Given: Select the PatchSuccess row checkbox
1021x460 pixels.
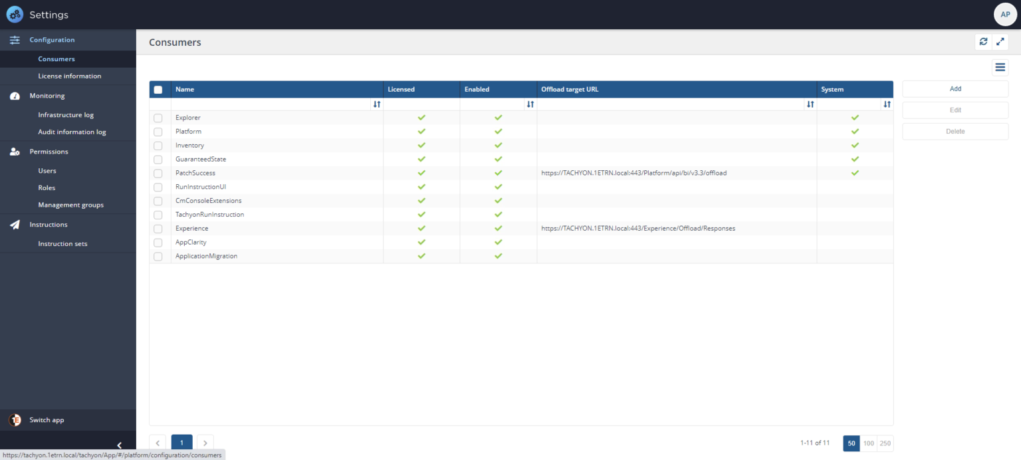Looking at the screenshot, I should (158, 173).
